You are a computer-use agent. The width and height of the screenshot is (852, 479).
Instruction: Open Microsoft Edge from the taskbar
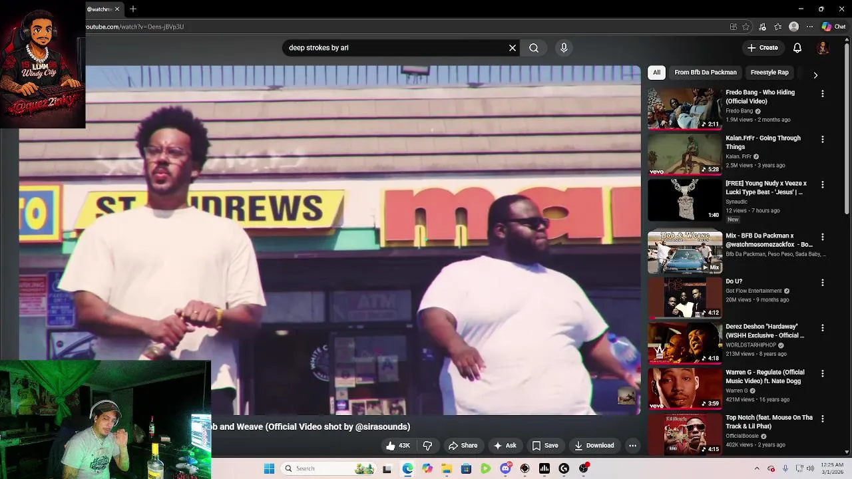407,468
